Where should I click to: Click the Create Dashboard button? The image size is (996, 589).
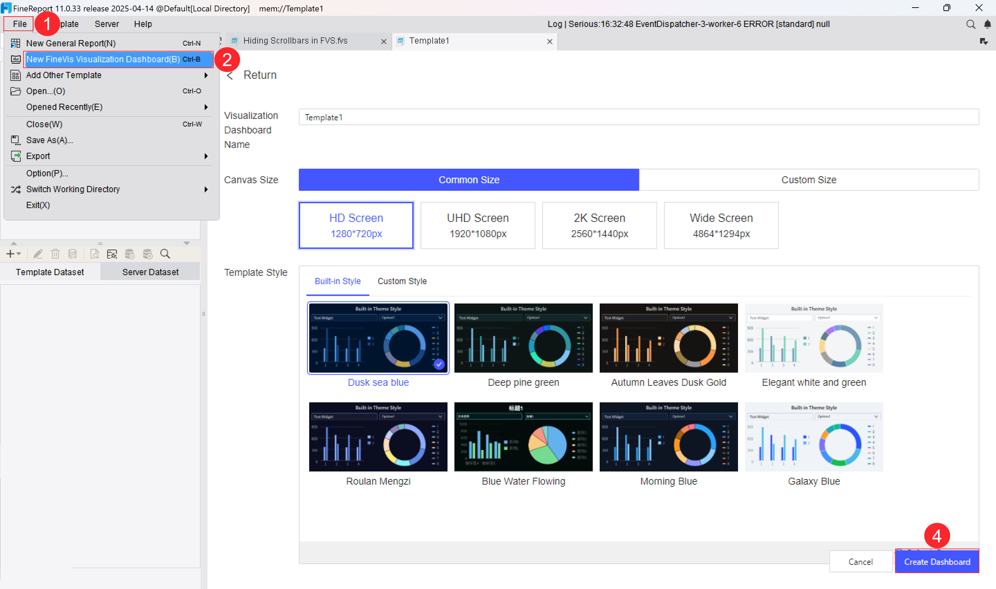tap(937, 562)
